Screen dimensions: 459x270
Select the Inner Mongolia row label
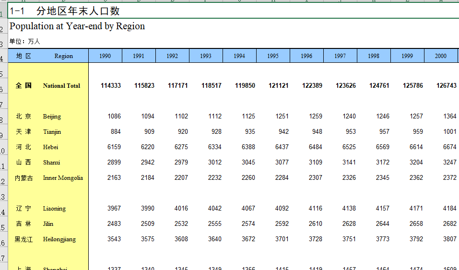click(x=63, y=178)
